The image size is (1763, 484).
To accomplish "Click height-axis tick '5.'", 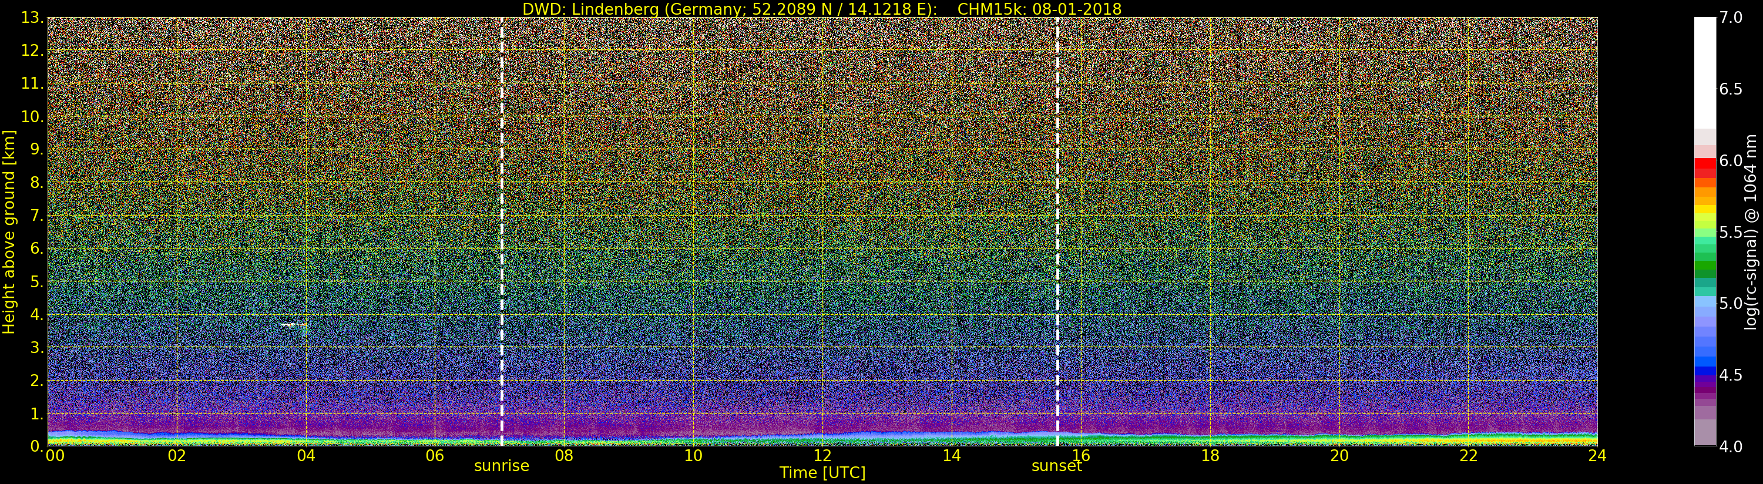I will click(38, 282).
